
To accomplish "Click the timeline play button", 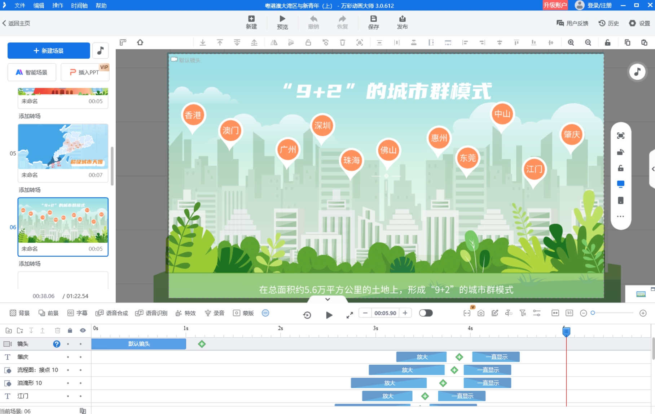I will [329, 315].
